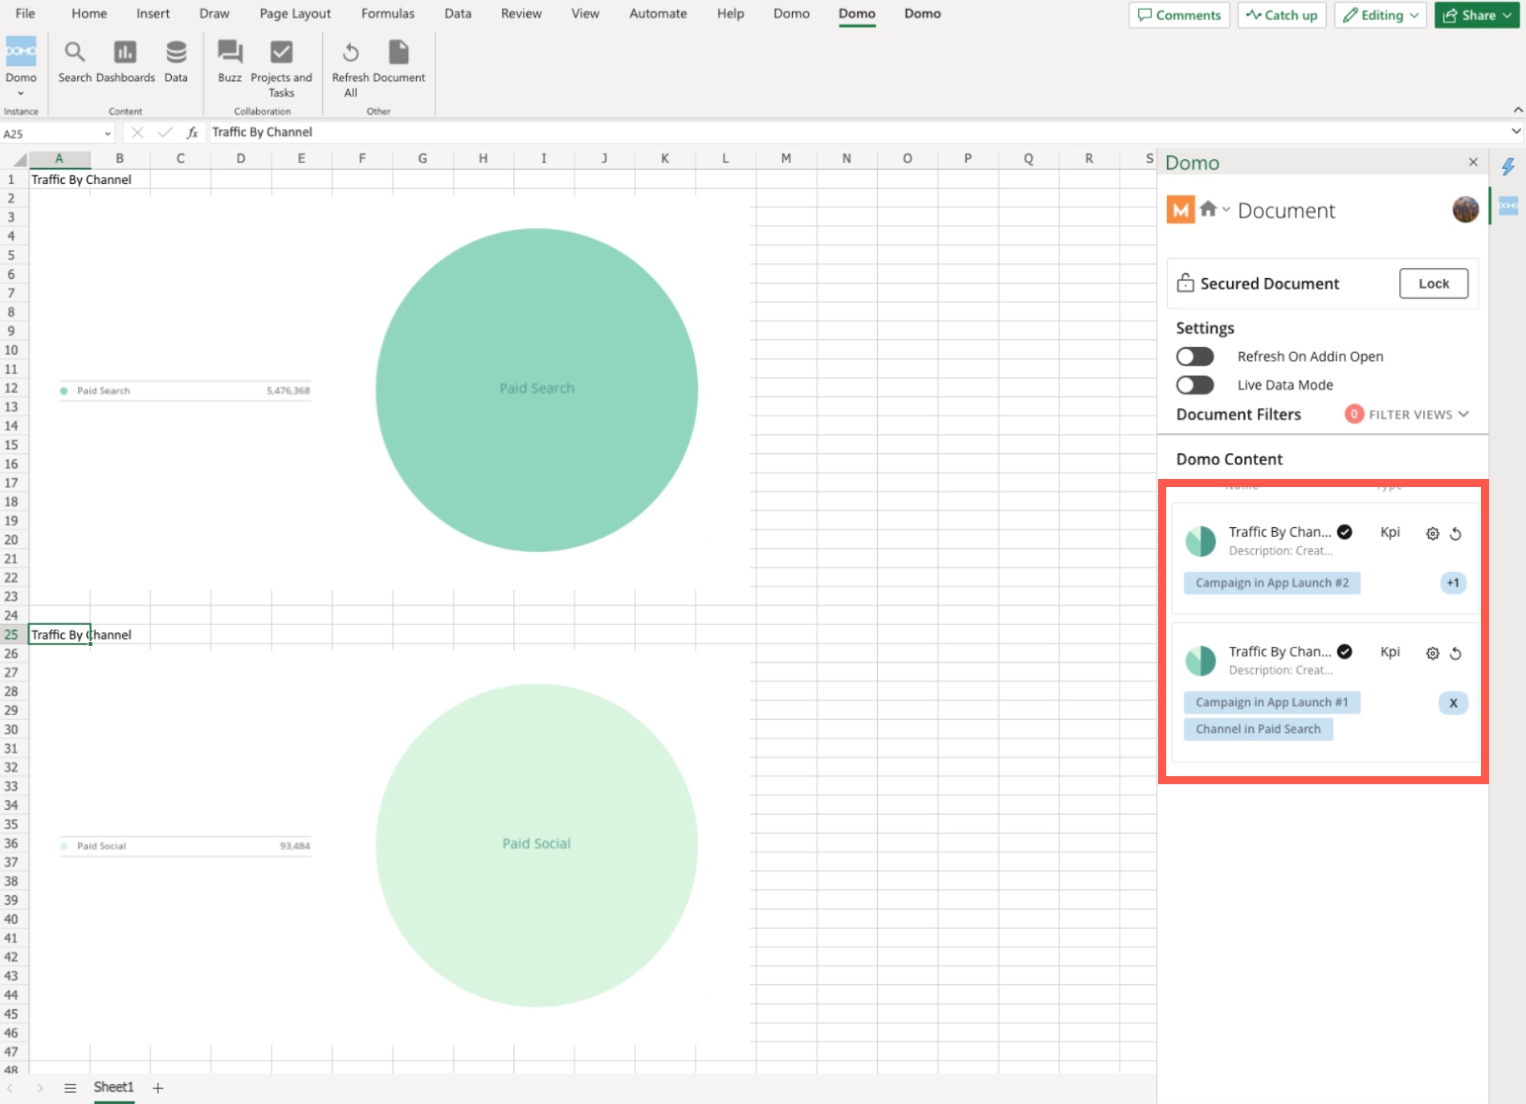Remove the Campaign in App Launch #1 filter via X

point(1452,703)
